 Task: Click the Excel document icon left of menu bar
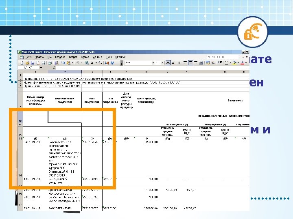(22, 57)
